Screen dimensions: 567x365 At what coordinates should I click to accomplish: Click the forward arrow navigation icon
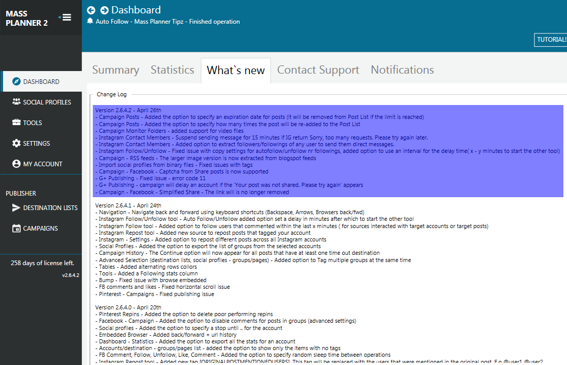pos(104,10)
